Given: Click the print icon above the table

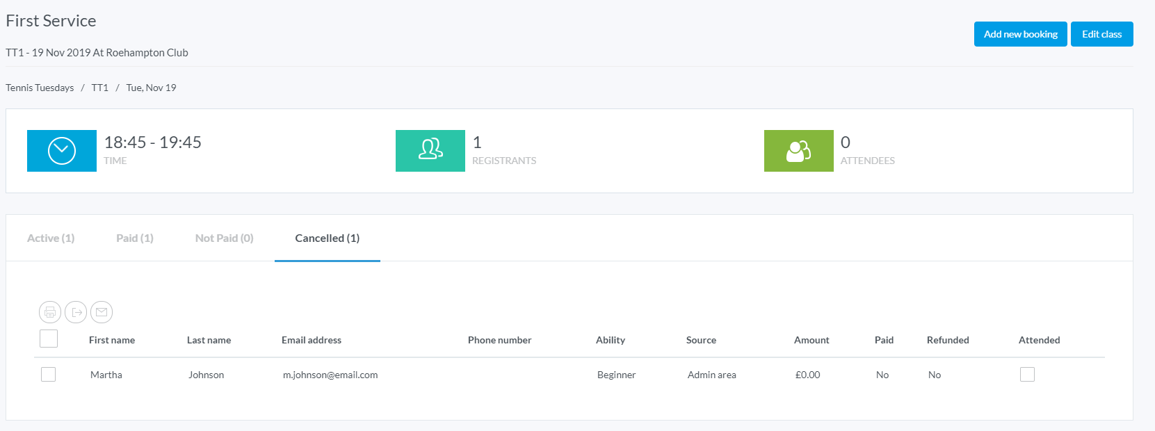Looking at the screenshot, I should (x=50, y=312).
